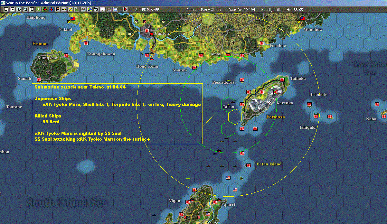
Task: Open the OP toolbar button
Action: 103,10
